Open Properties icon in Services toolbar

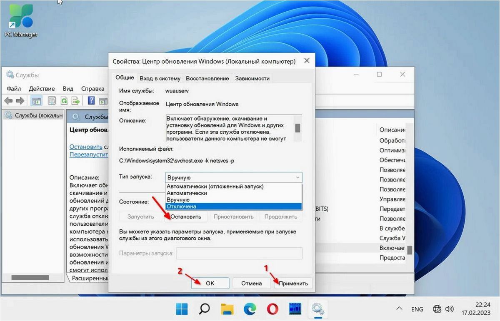(x=52, y=101)
